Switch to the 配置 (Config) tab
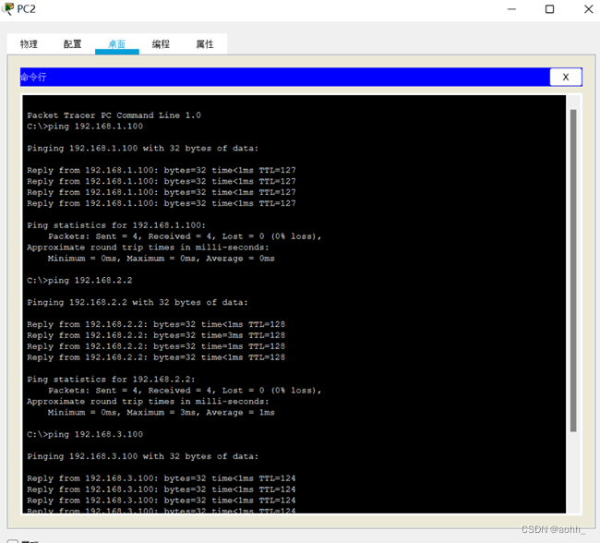Image resolution: width=600 pixels, height=543 pixels. click(x=73, y=44)
